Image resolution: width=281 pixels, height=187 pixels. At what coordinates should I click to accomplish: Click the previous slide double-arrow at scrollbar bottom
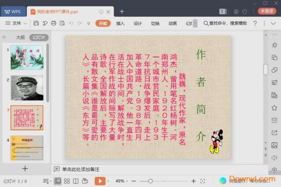point(266,148)
